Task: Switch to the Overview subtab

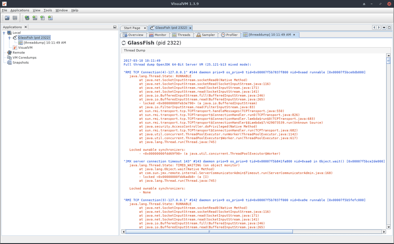Action: [133, 35]
